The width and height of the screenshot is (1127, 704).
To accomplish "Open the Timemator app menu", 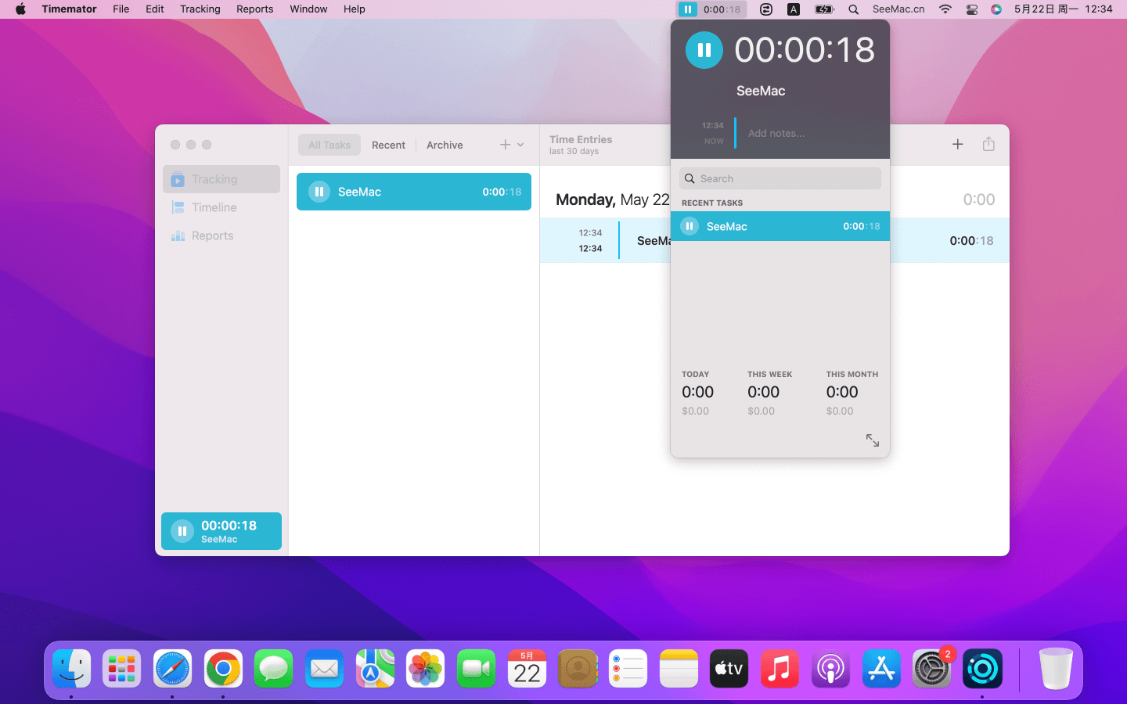I will pyautogui.click(x=69, y=9).
